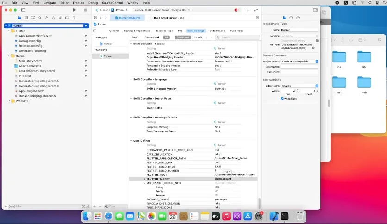The image size is (387, 224).
Task: Open the Debug navigator
Action: click(x=60, y=18)
